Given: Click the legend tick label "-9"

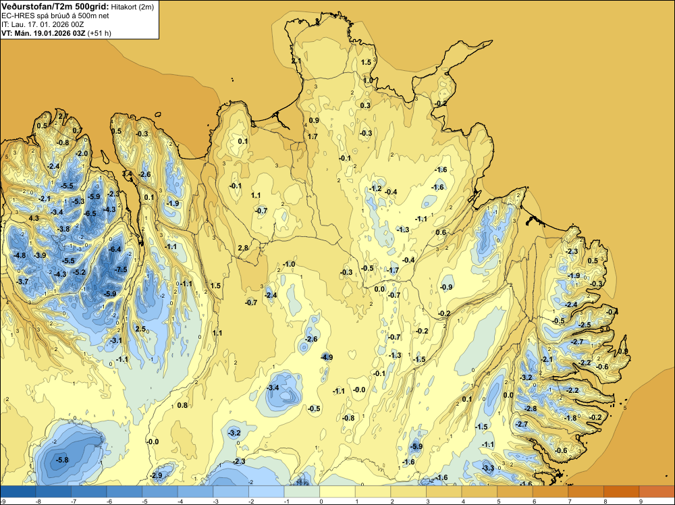Looking at the screenshot, I should [2, 502].
